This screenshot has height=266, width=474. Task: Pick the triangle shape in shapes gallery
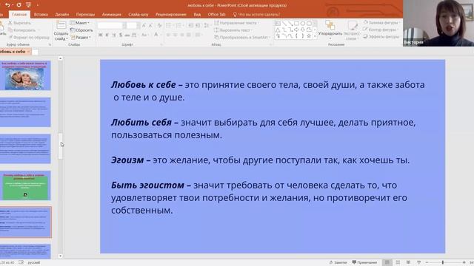coord(278,30)
